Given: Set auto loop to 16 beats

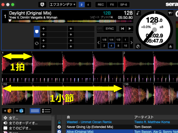Looking at the screenshot, I should (125, 46).
